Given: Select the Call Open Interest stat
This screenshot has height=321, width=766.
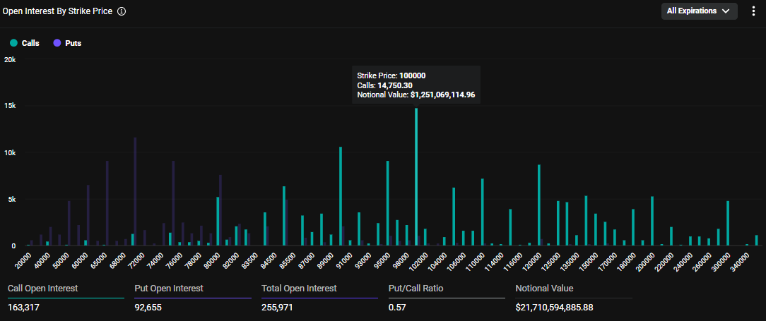Looking at the screenshot, I should pos(42,289).
